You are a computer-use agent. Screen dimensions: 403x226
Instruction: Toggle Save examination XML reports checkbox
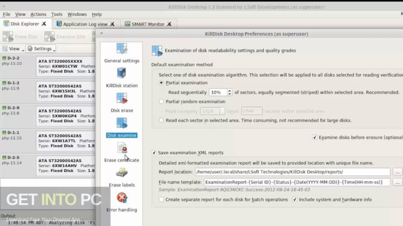[154, 153]
